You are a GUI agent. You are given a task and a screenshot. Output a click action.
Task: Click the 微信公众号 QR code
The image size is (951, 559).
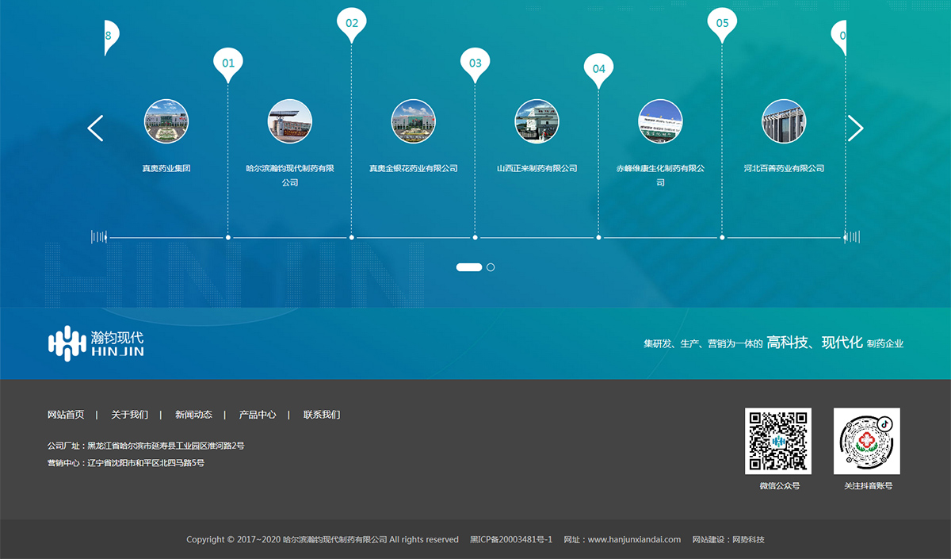(x=778, y=441)
